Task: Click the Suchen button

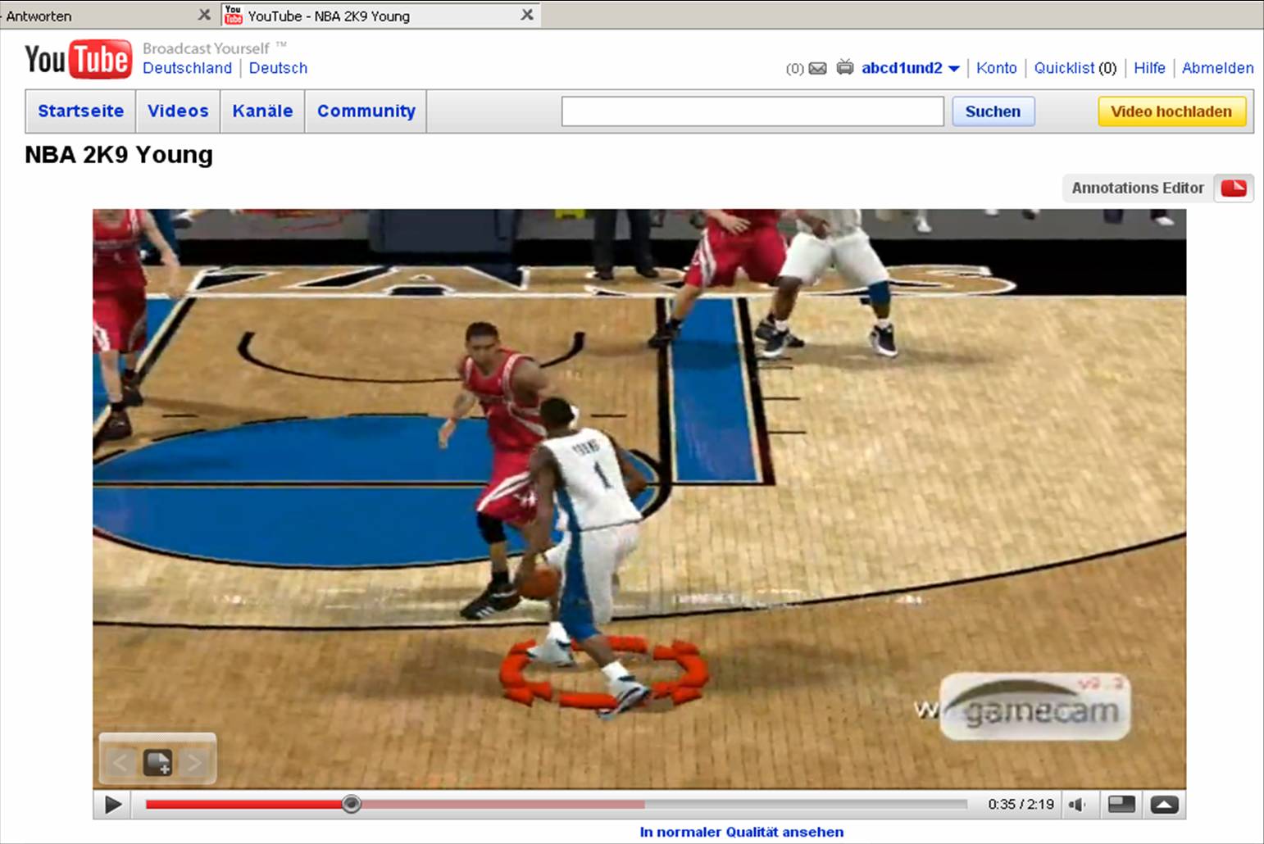Action: [x=993, y=111]
